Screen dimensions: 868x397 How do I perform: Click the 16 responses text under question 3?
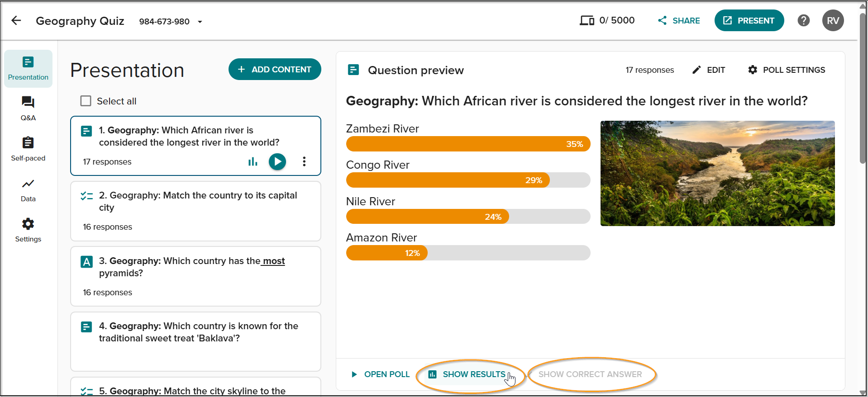click(x=107, y=293)
